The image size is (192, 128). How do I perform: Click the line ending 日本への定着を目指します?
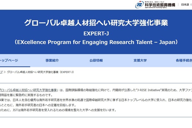[38, 105]
